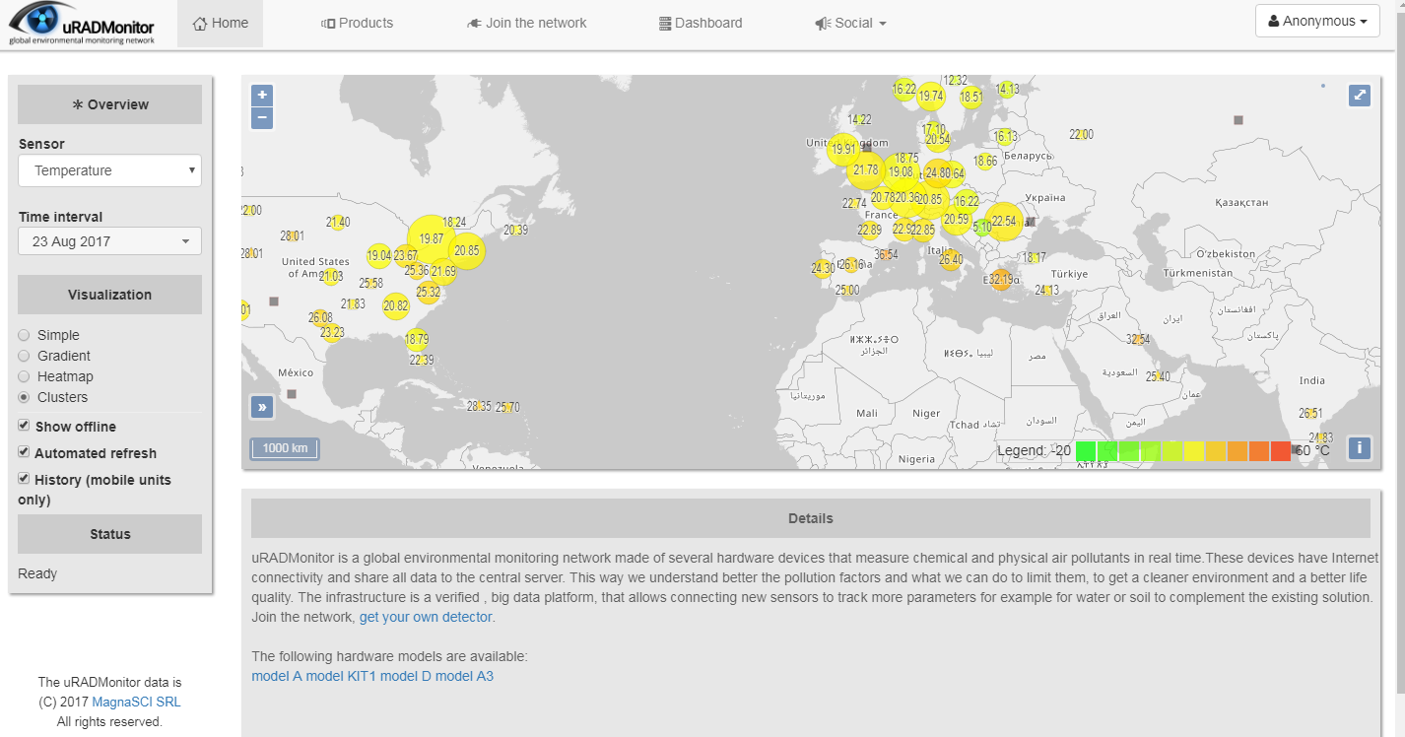Click the 20.82 temperature cluster

tap(396, 306)
